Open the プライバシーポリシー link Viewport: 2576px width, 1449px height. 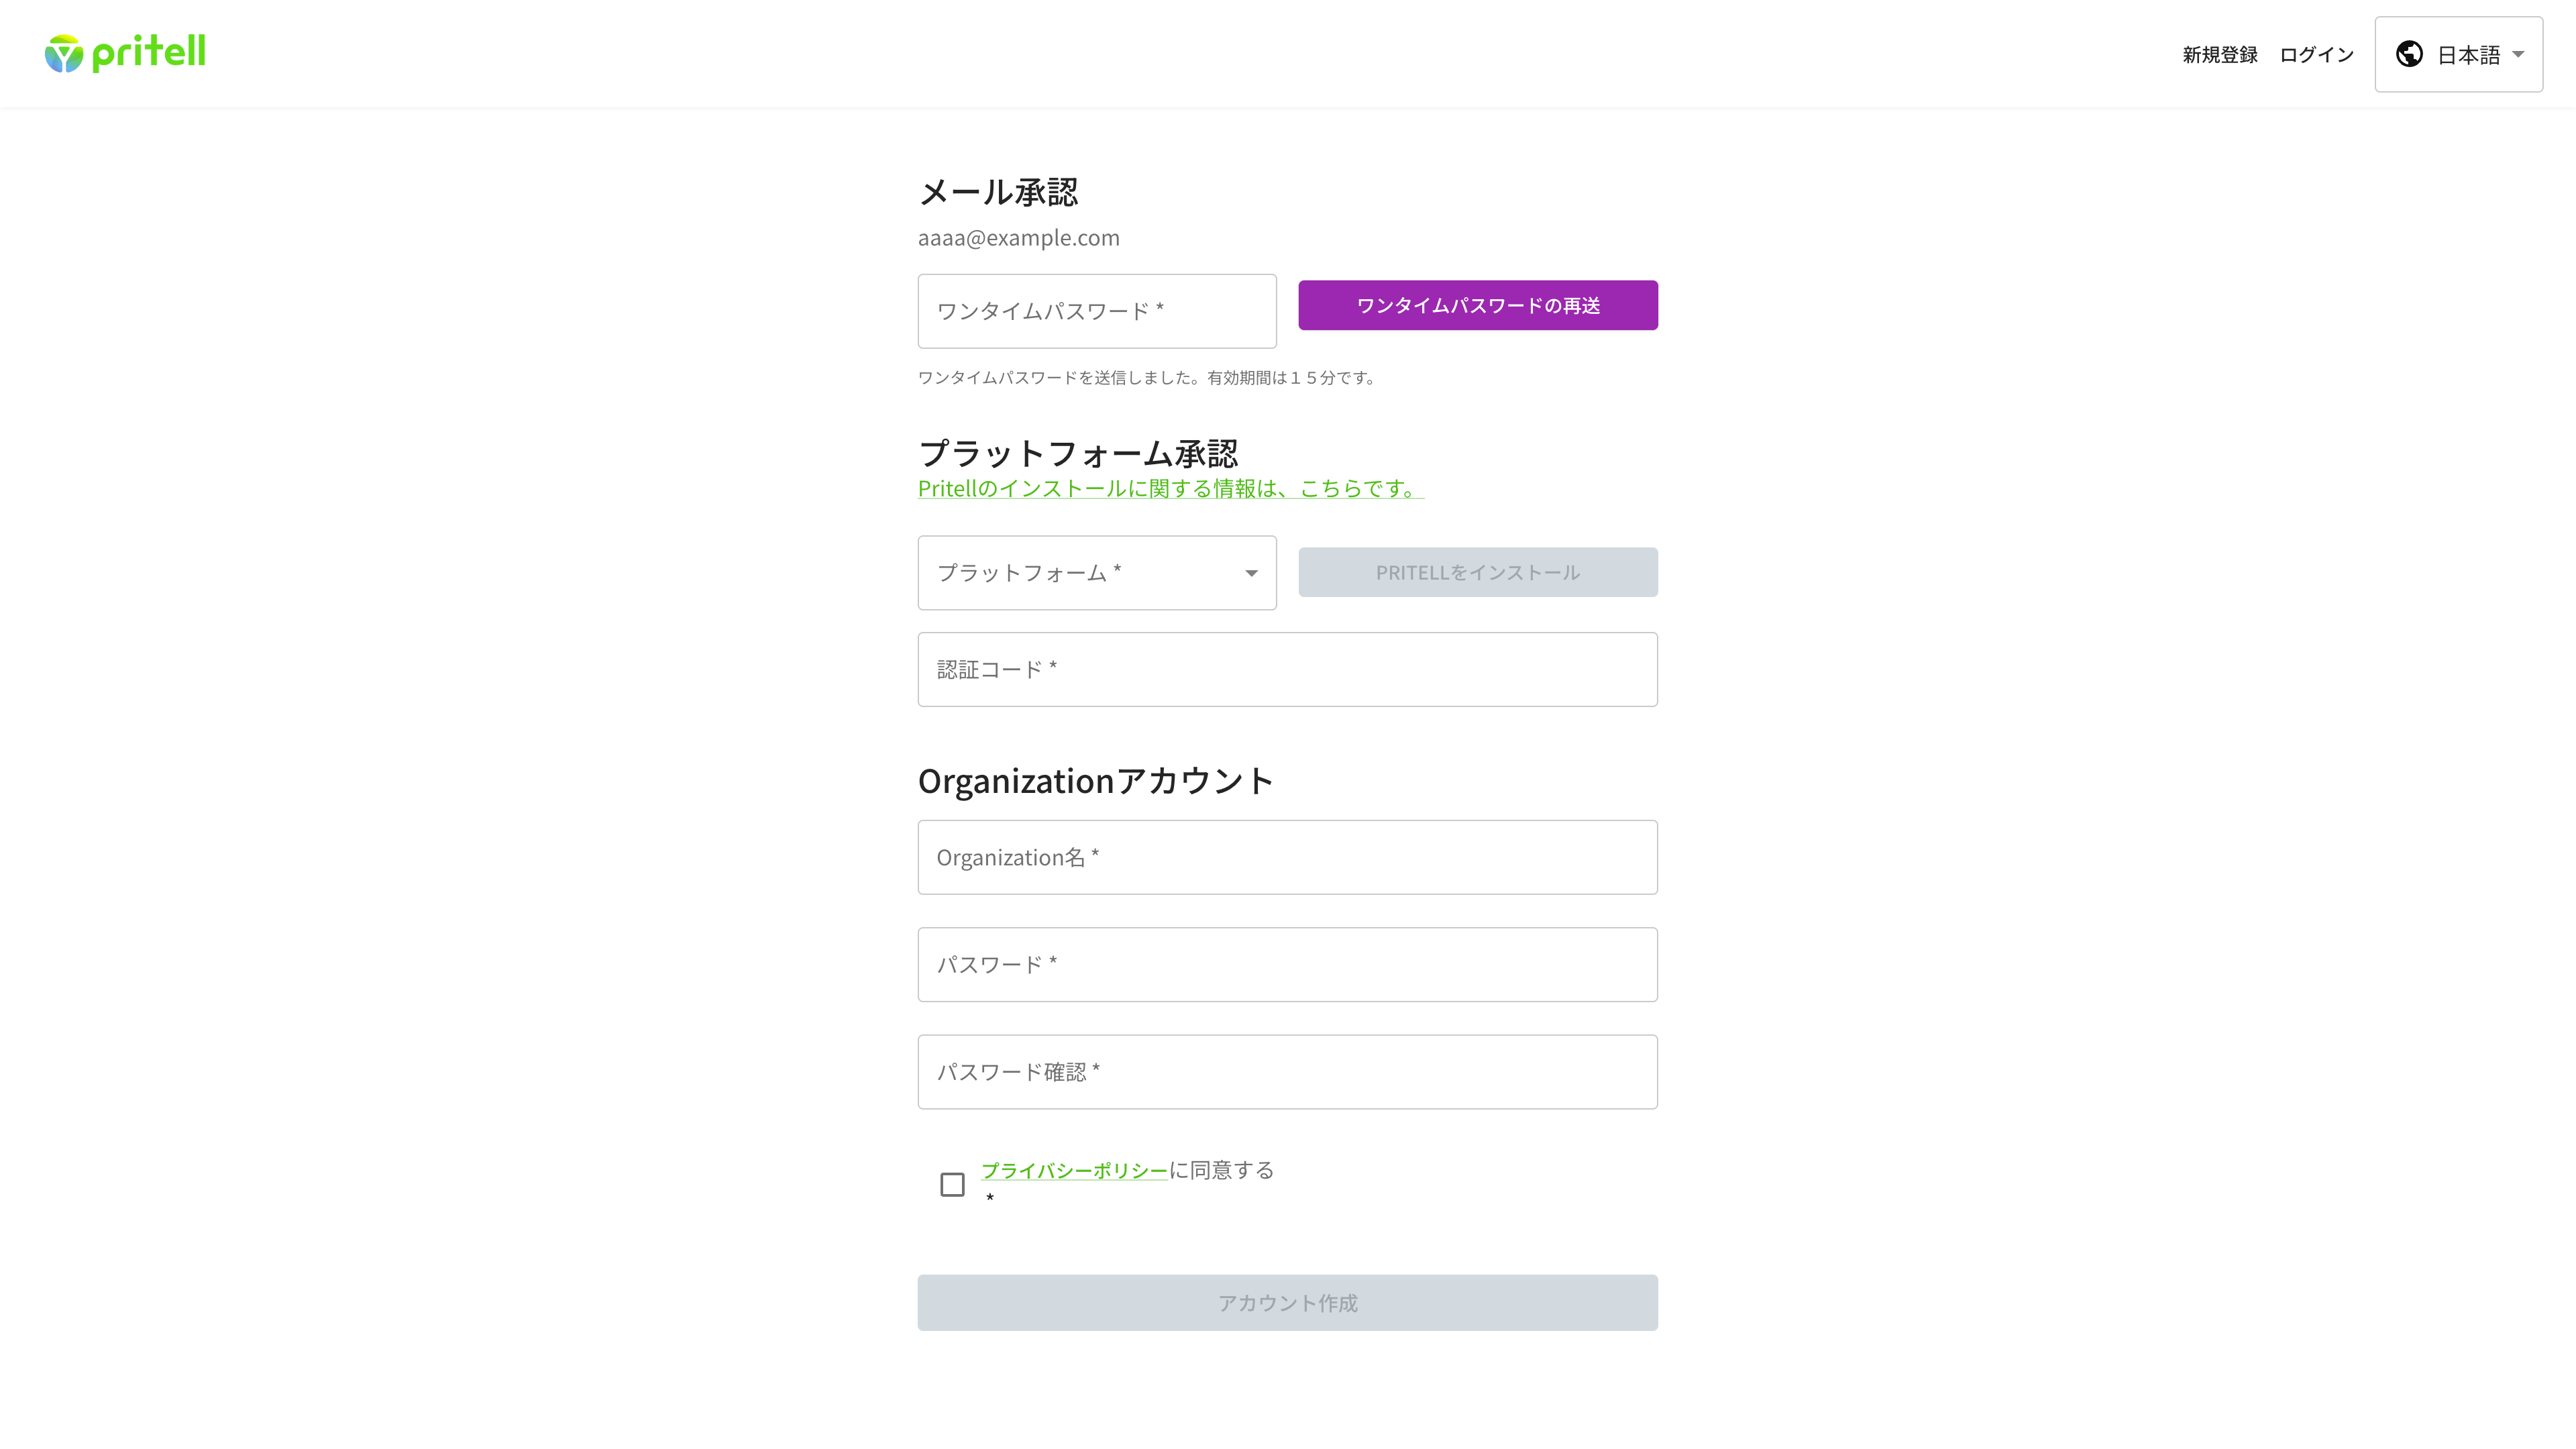coord(1074,1170)
